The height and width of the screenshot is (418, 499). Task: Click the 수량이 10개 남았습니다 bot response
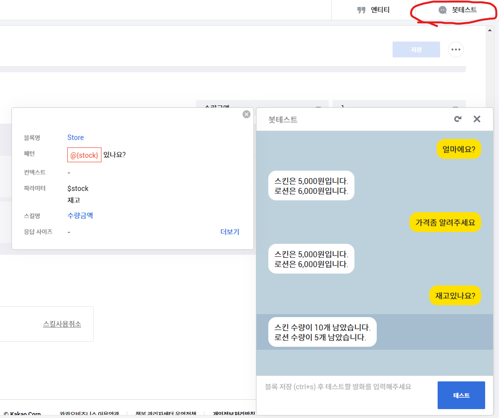coord(322,332)
